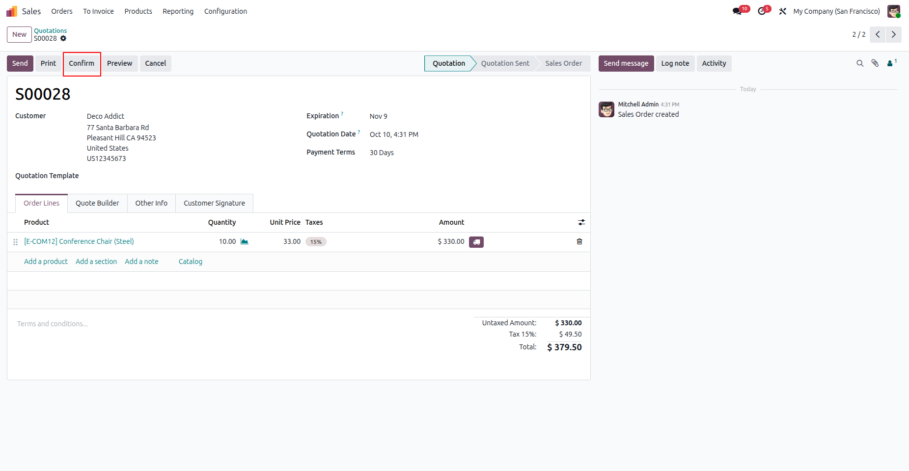The image size is (909, 471).
Task: Open the gear actions menu next to S00028
Action: [x=63, y=38]
